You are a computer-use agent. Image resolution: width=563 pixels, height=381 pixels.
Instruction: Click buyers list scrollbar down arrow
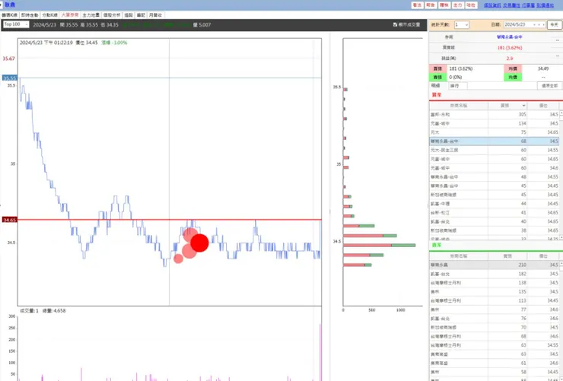click(x=561, y=237)
